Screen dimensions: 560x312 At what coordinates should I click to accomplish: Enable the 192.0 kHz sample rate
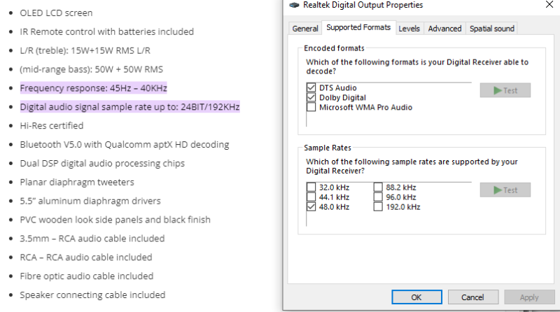[x=378, y=207]
